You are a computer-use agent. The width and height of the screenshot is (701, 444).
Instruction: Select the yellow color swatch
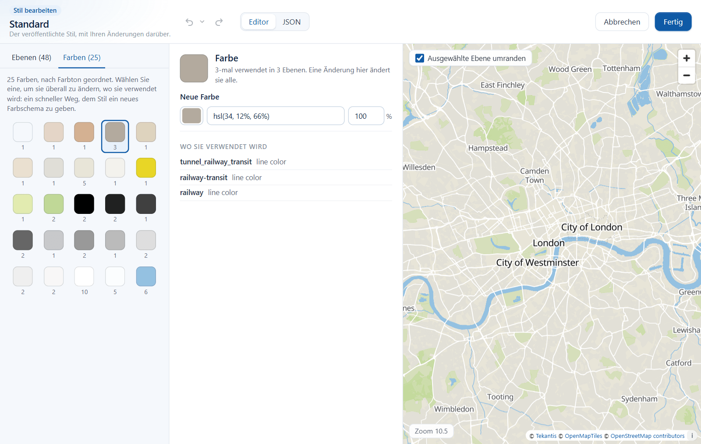(146, 168)
